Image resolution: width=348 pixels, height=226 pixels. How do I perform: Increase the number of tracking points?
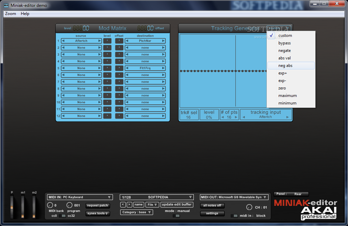pos(236,117)
